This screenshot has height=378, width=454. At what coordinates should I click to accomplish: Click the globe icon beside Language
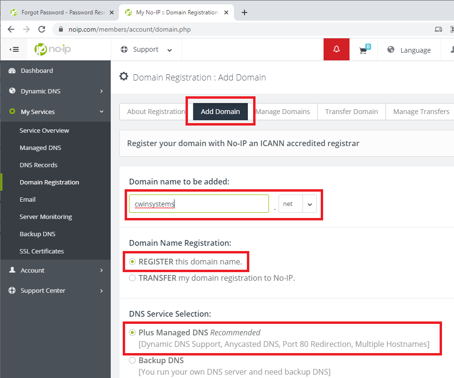[391, 50]
